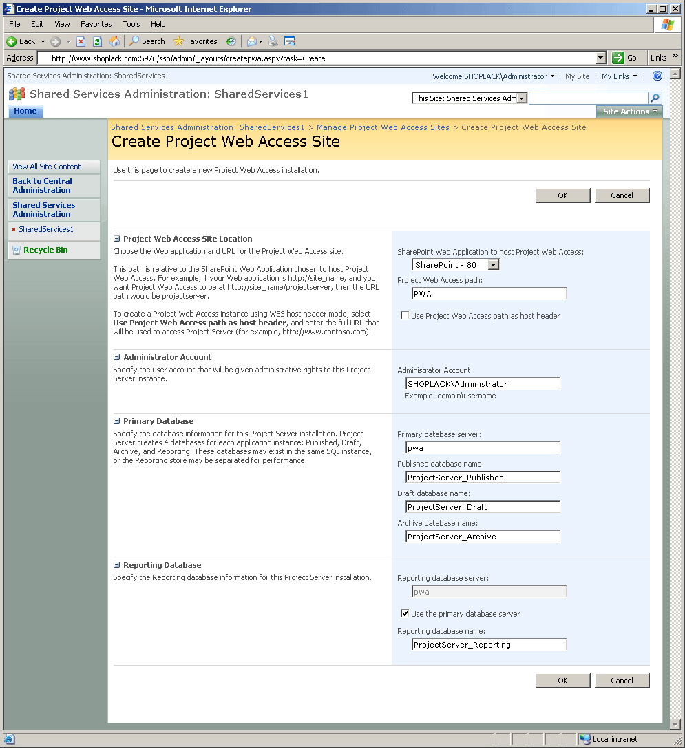Image resolution: width=685 pixels, height=748 pixels.
Task: Open the Edit menu
Action: point(37,24)
